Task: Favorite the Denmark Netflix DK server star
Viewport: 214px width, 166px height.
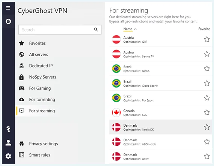Action: coord(207,127)
